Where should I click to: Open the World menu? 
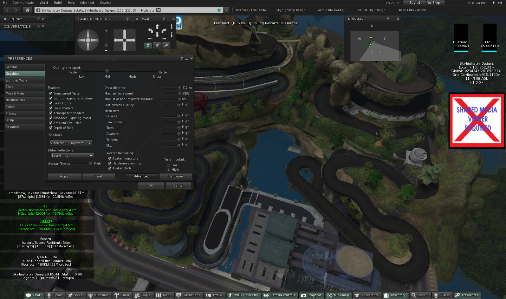point(44,3)
